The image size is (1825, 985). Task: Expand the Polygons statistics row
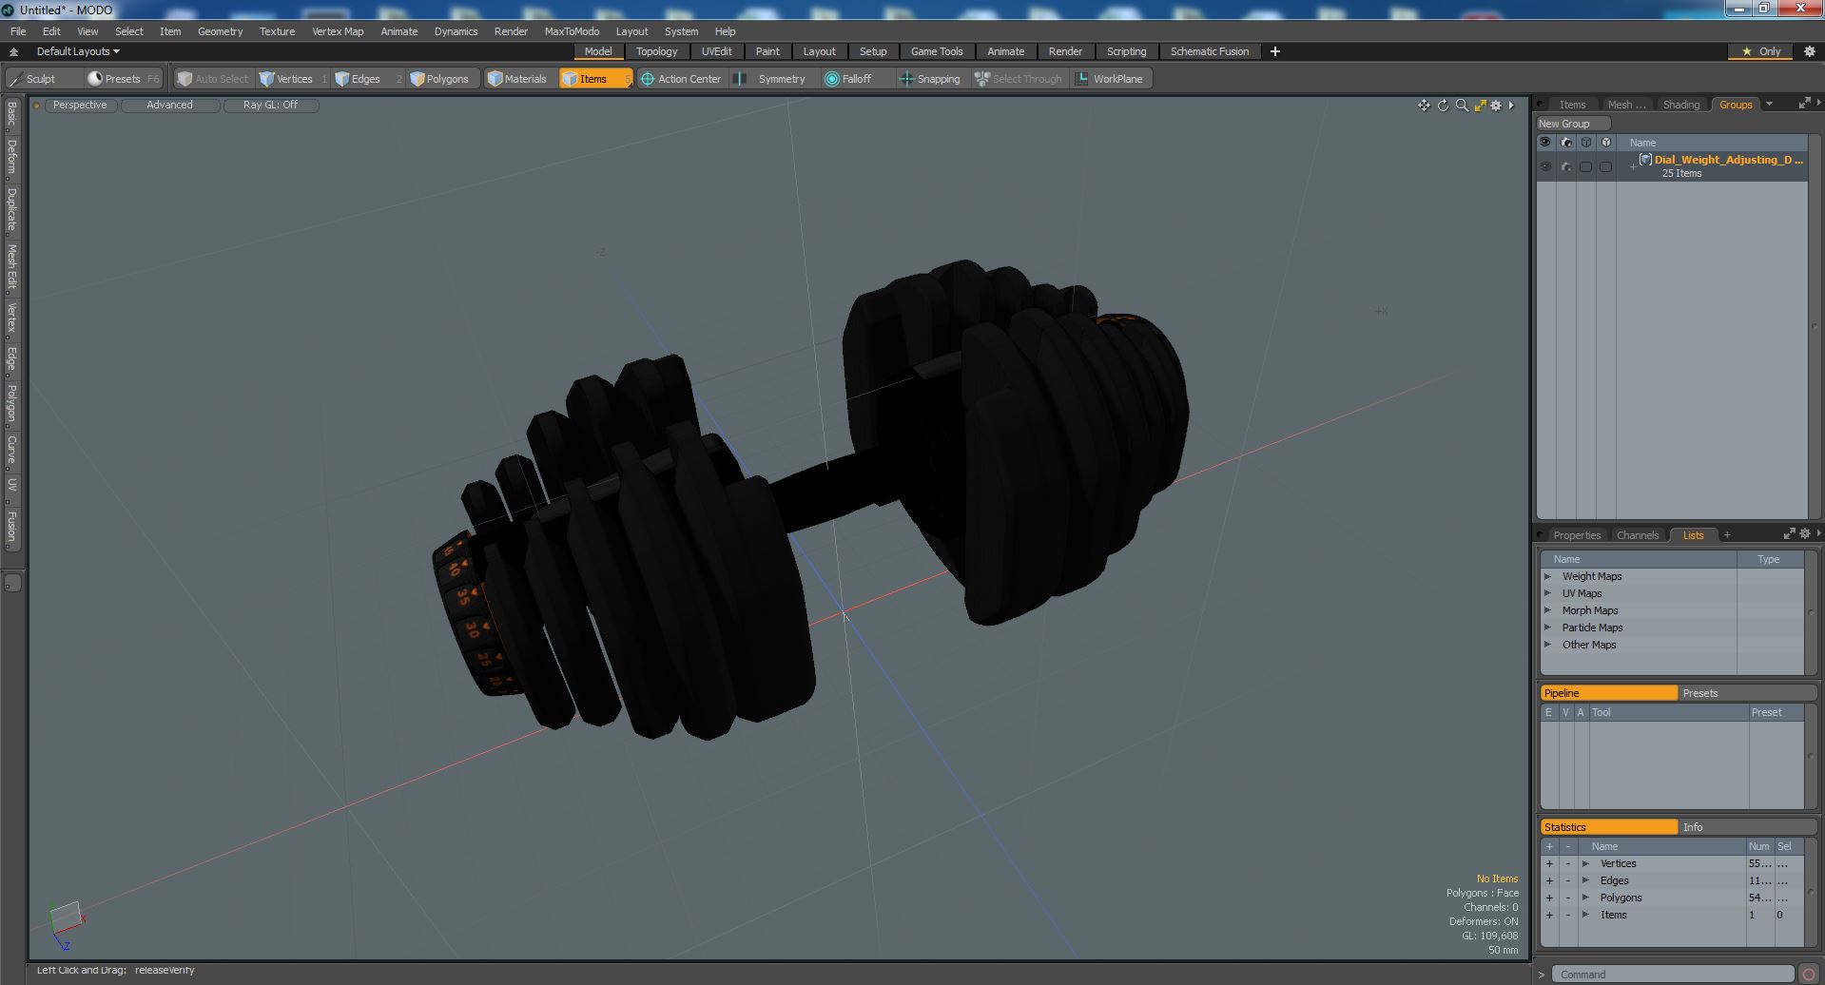click(x=1585, y=898)
